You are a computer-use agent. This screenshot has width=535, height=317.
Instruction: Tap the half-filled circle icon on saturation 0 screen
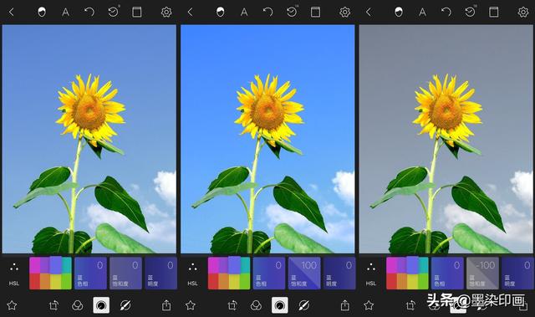42,13
